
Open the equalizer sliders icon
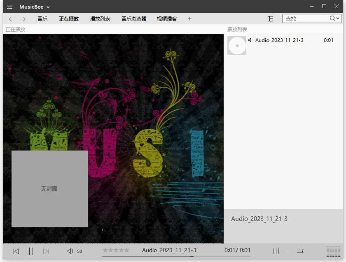276,251
